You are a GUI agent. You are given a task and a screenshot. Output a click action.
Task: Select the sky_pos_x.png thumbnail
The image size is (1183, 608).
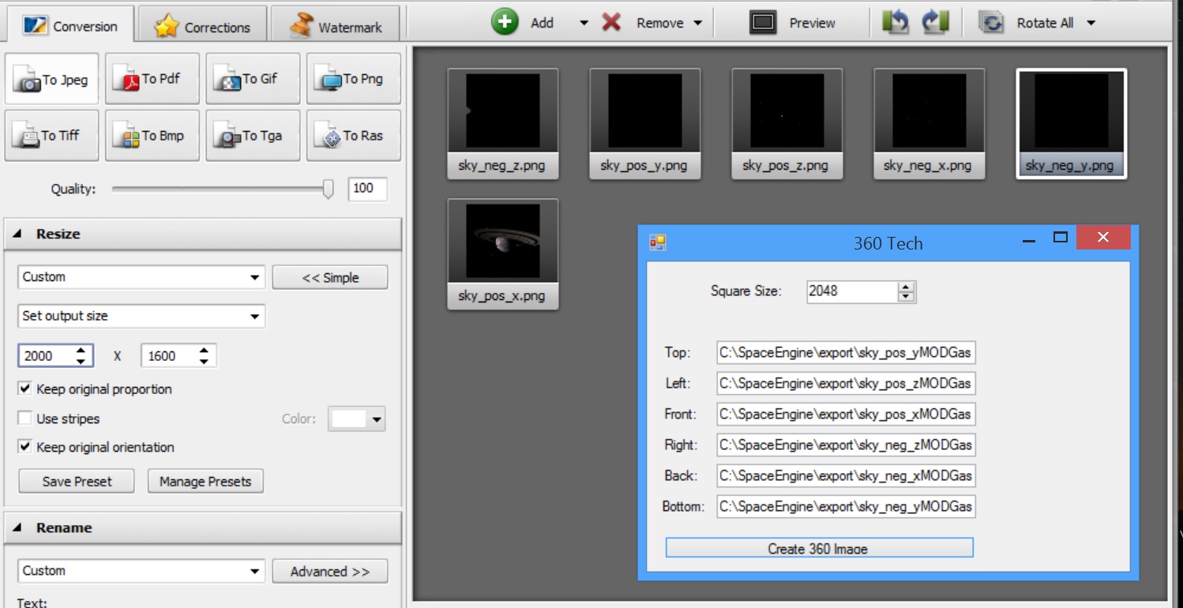tap(502, 253)
